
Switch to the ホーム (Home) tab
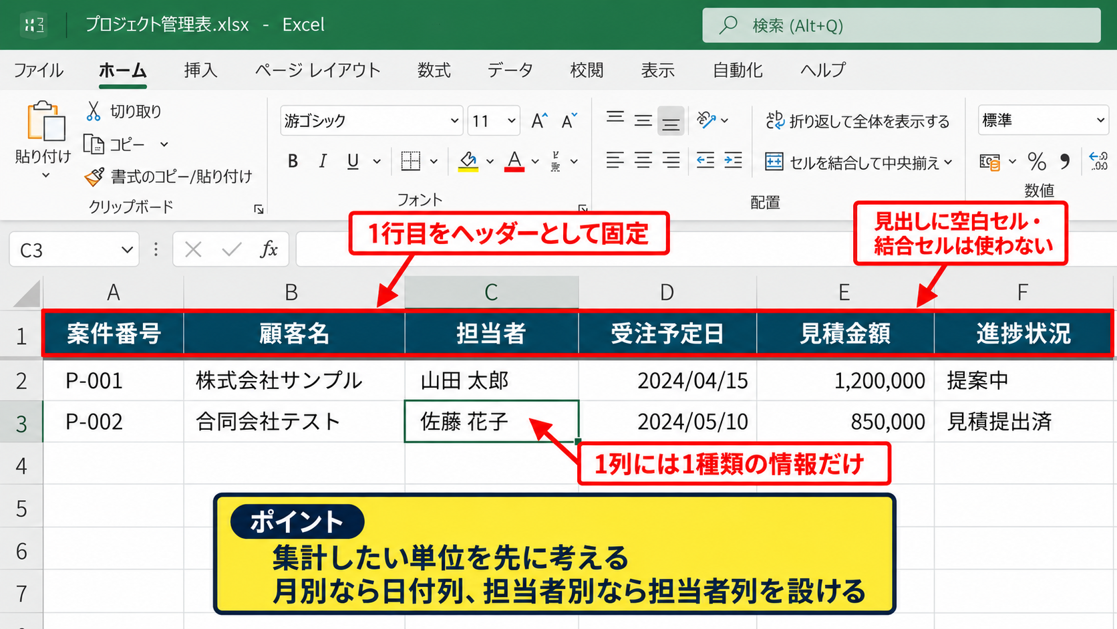pos(122,70)
